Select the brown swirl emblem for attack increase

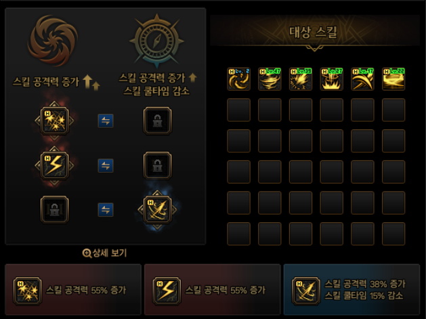[x=53, y=40]
